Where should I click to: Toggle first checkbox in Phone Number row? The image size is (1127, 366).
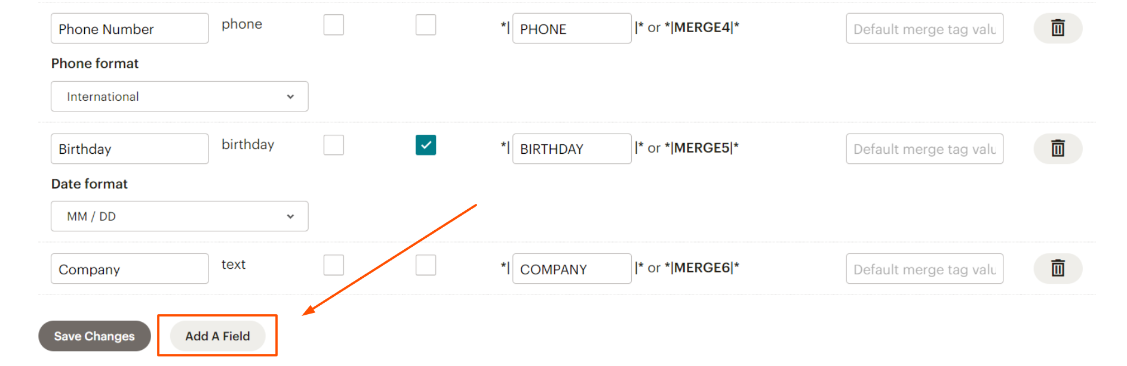(334, 25)
